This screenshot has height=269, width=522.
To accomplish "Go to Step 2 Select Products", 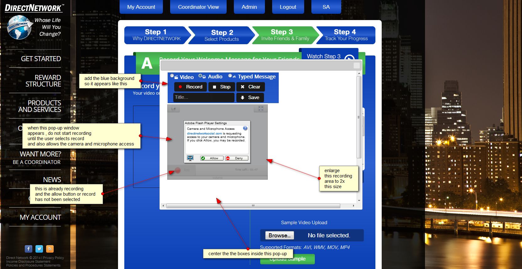I will (x=222, y=35).
